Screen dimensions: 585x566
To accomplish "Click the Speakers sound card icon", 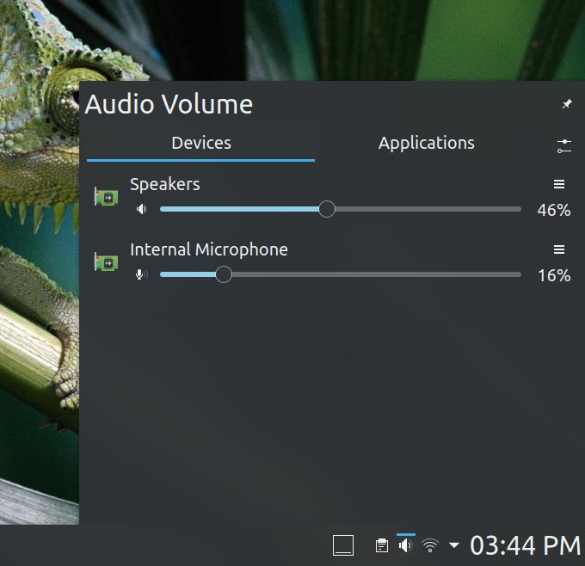I will [x=106, y=197].
